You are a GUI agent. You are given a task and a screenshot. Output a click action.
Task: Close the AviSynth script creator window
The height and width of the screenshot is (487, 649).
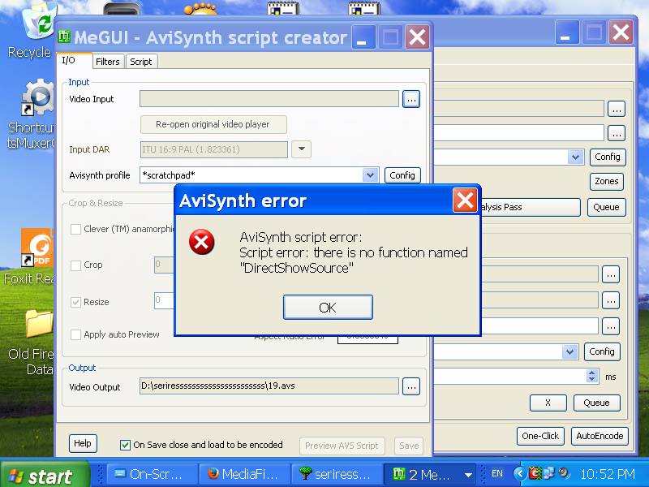[x=417, y=37]
